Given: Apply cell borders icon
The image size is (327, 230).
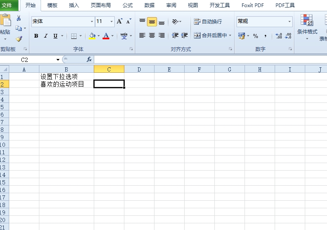Looking at the screenshot, I should coord(74,36).
